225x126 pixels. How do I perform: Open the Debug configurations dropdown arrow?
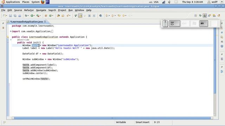click(28, 16)
